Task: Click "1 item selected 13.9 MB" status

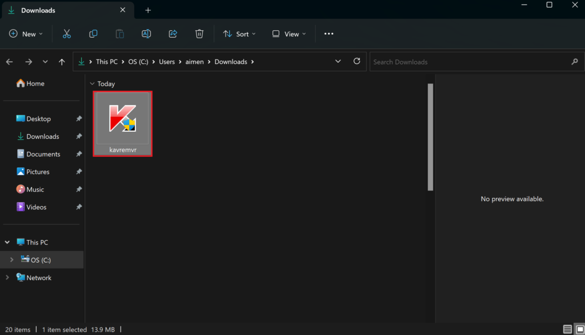Action: (78, 329)
